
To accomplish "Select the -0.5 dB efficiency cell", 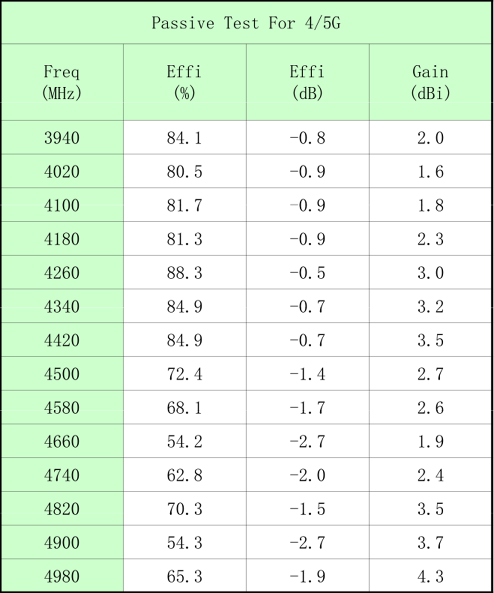I will (x=307, y=273).
